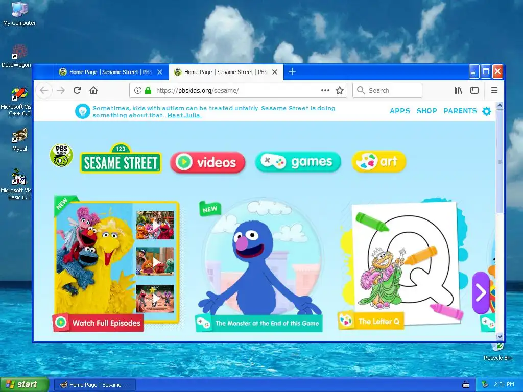Close the first Sesame Street tab
Viewport: 523px width, 392px height.
click(160, 72)
